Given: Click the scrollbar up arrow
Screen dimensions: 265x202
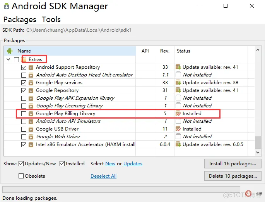Looking at the screenshot, I should click(258, 50).
